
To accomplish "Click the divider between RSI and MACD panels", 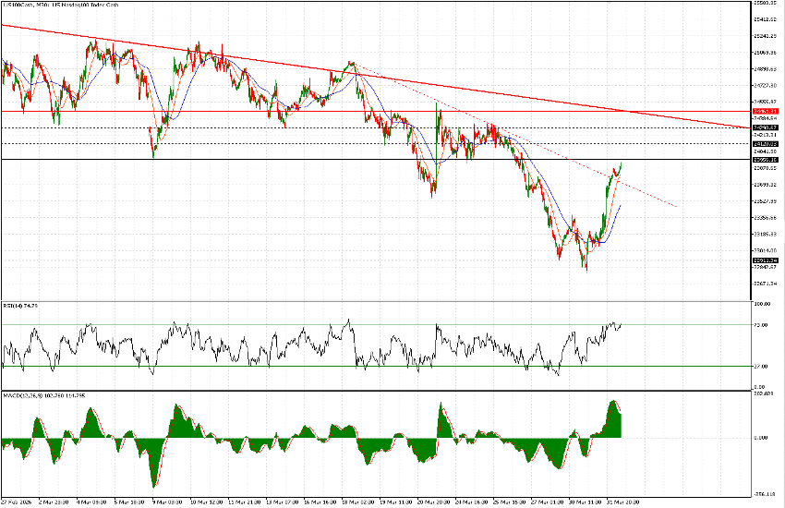I will pyautogui.click(x=369, y=389).
